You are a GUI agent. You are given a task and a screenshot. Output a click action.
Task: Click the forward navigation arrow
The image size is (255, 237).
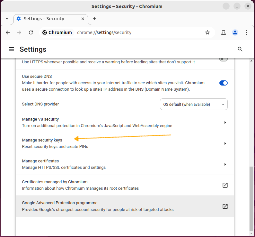tap(19, 32)
